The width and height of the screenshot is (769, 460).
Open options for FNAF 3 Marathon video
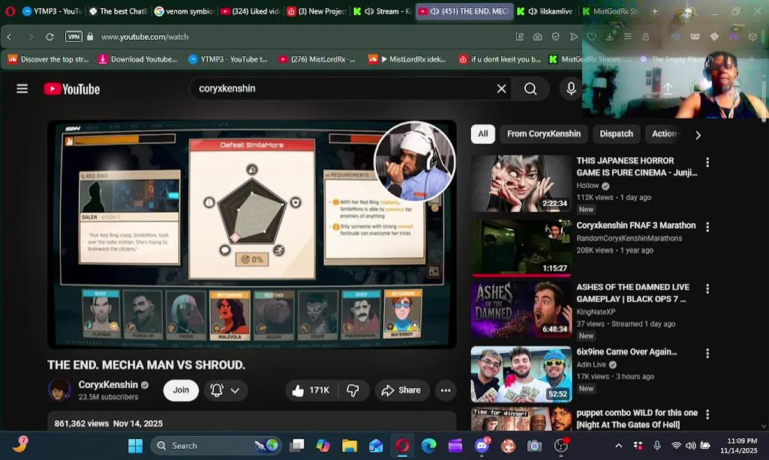[707, 227]
